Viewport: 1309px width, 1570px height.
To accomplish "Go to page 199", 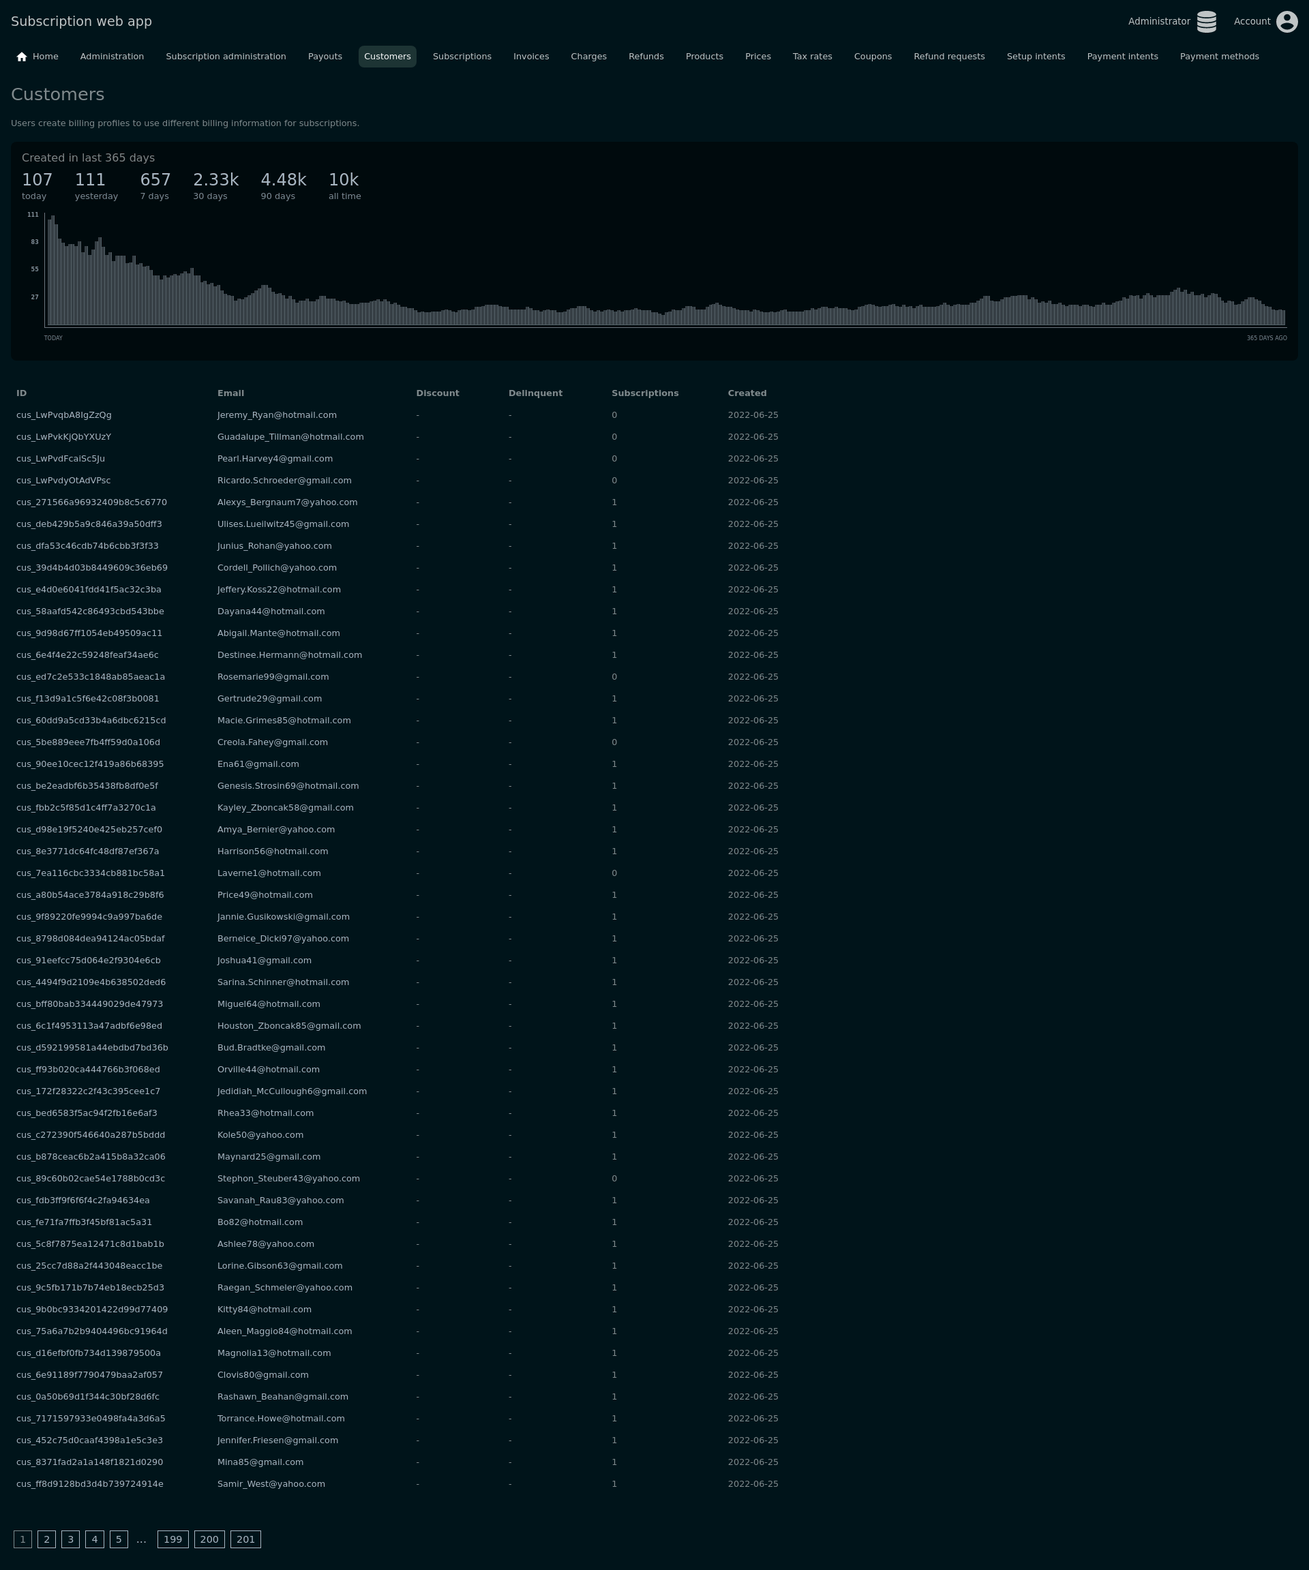I will (x=172, y=1539).
